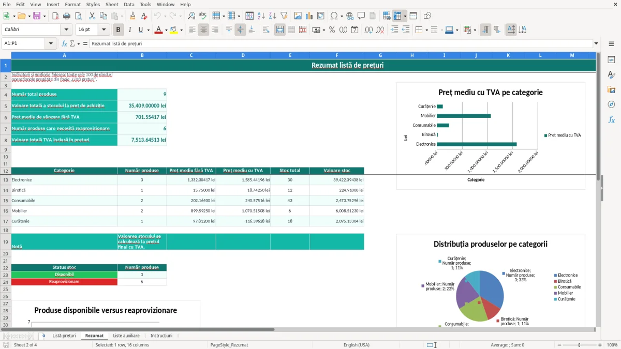This screenshot has width=621, height=349.
Task: Open Font Size dropdown
Action: [104, 30]
